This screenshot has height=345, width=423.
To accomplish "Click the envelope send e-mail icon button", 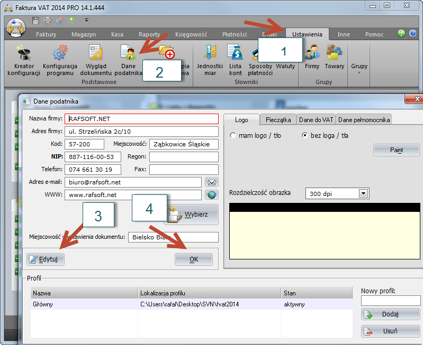I will [212, 182].
